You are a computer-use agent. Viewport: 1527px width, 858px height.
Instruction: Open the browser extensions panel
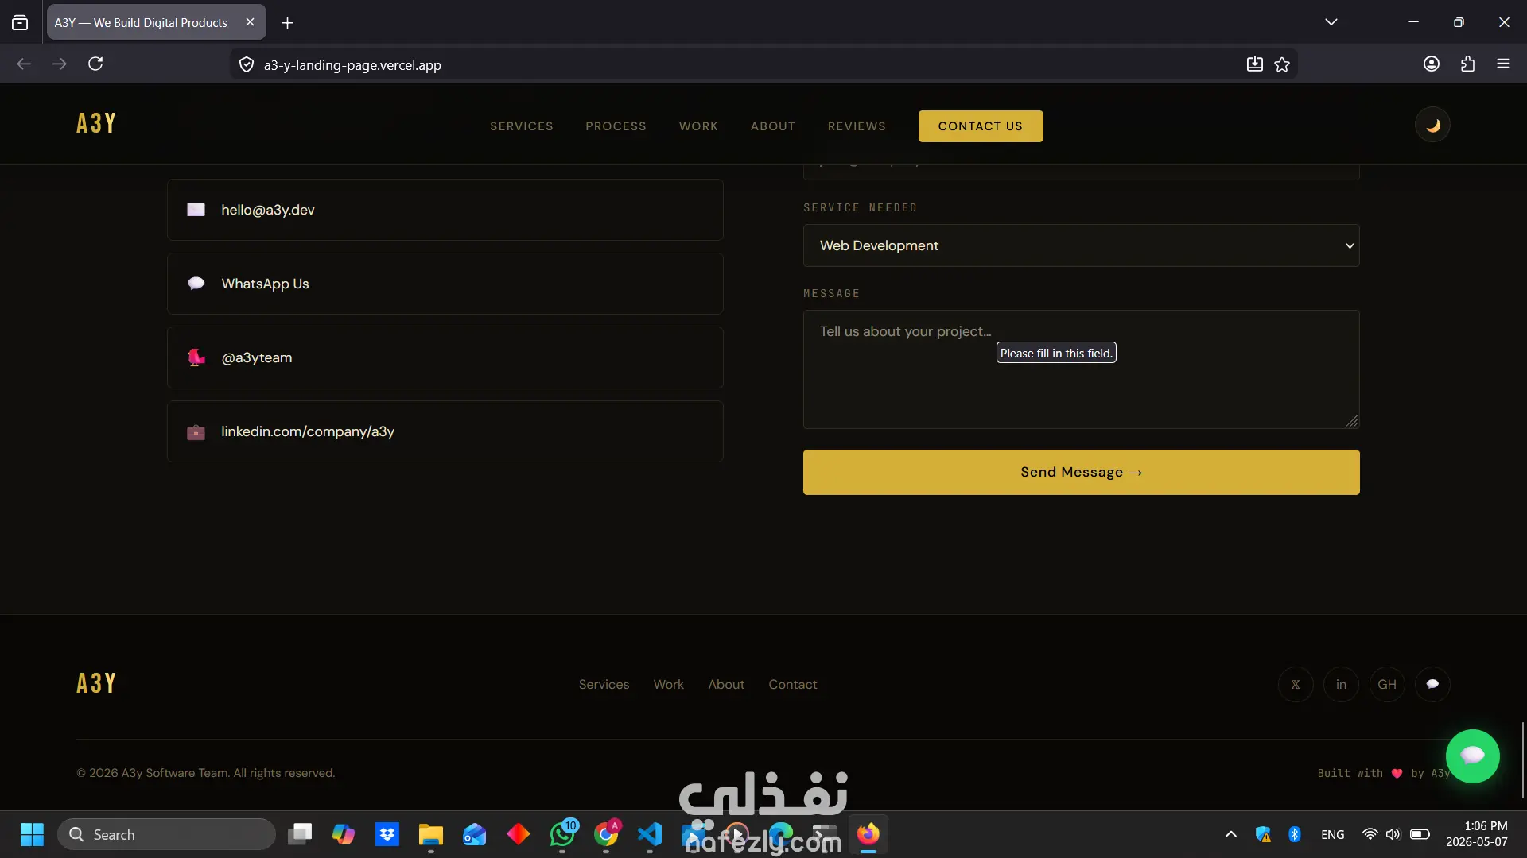click(x=1467, y=64)
